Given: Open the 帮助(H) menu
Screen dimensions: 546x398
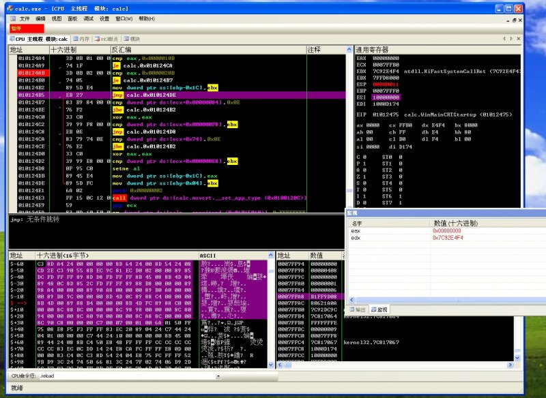Looking at the screenshot, I should [x=147, y=19].
